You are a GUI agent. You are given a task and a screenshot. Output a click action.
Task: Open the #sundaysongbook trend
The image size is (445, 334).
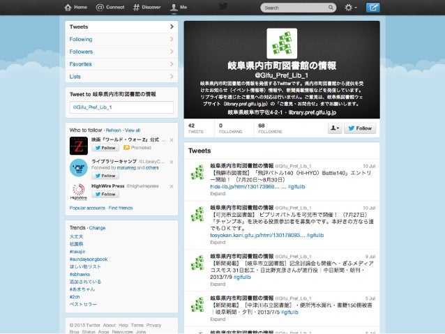(x=89, y=259)
